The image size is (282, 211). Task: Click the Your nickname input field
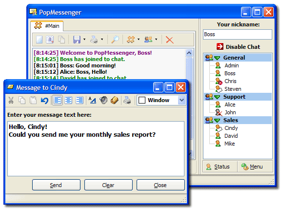[x=238, y=34]
